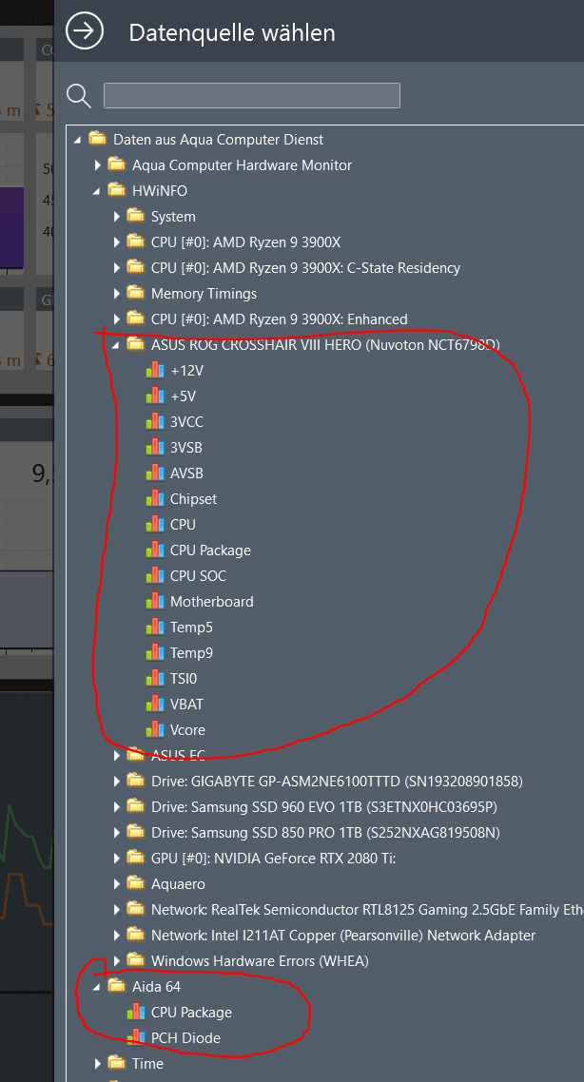Select the VBAT sensor icon
This screenshot has width=584, height=1082.
tap(155, 704)
